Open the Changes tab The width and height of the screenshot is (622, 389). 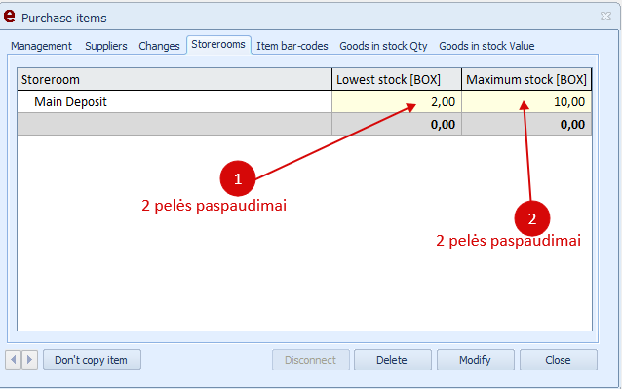159,46
